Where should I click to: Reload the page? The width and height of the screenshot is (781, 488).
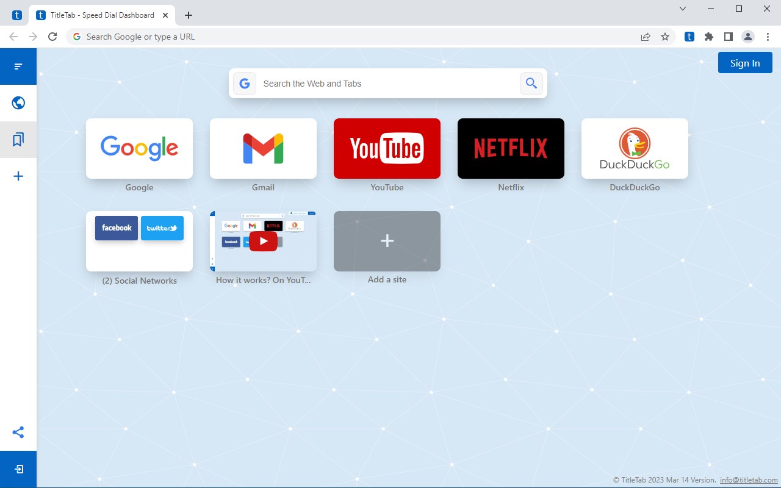(52, 37)
